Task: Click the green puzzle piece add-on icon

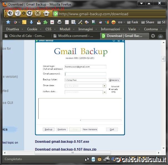Action: click(x=45, y=22)
